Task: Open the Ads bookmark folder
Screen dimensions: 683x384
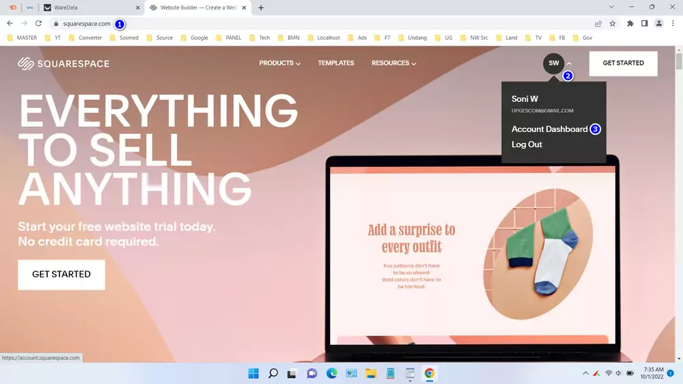Action: (x=358, y=38)
